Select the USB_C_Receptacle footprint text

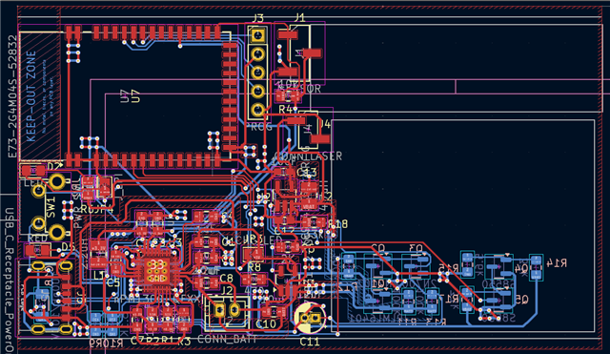tap(9, 280)
